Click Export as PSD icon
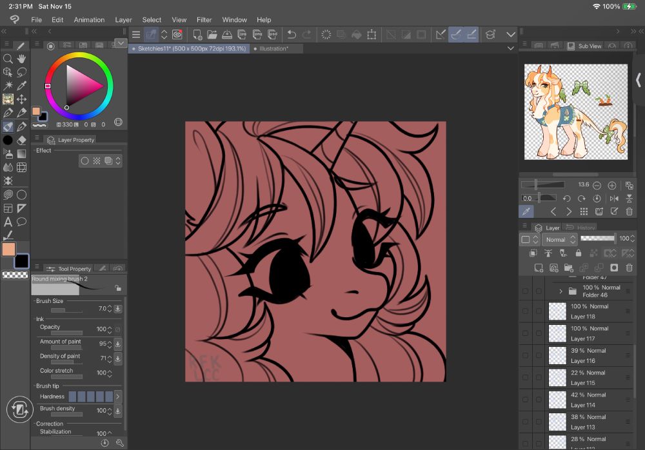The width and height of the screenshot is (645, 450). pyautogui.click(x=272, y=35)
